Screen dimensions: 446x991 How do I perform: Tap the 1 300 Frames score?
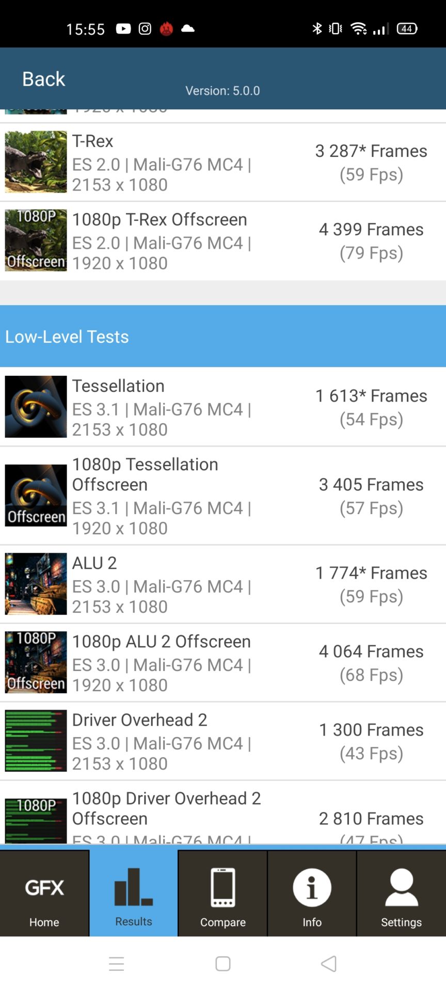coord(371,730)
